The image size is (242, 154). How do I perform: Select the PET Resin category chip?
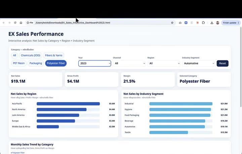coord(19,63)
